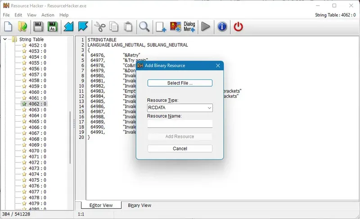Image resolution: width=360 pixels, height=219 pixels.
Task: Click the red power Exit icon
Action: 238,26
